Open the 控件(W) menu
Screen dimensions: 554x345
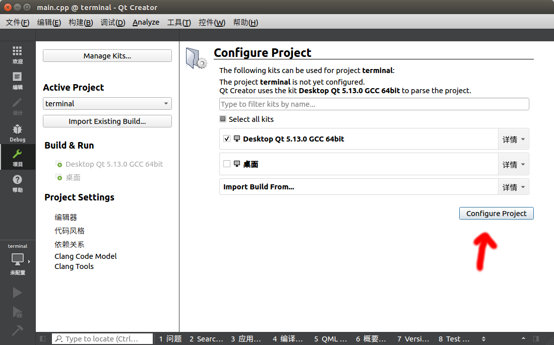click(212, 22)
